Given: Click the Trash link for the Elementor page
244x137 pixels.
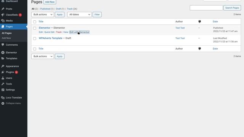Looking at the screenshot, I should pos(59,32).
